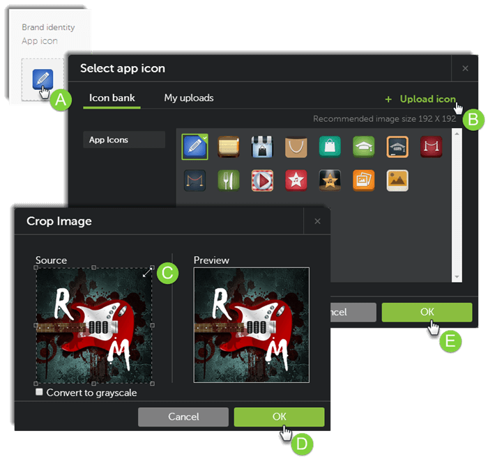
Task: Choose the red star music icon
Action: click(296, 180)
